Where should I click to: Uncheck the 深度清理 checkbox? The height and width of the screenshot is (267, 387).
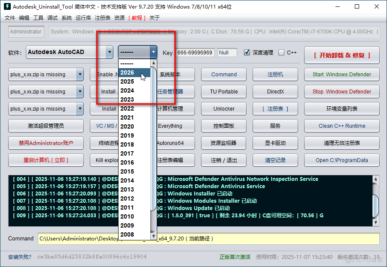click(x=247, y=52)
